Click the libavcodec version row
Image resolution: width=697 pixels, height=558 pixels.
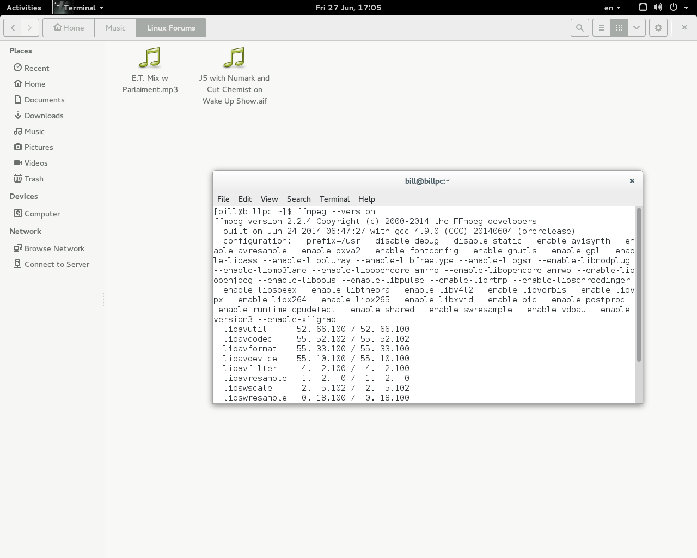(316, 339)
